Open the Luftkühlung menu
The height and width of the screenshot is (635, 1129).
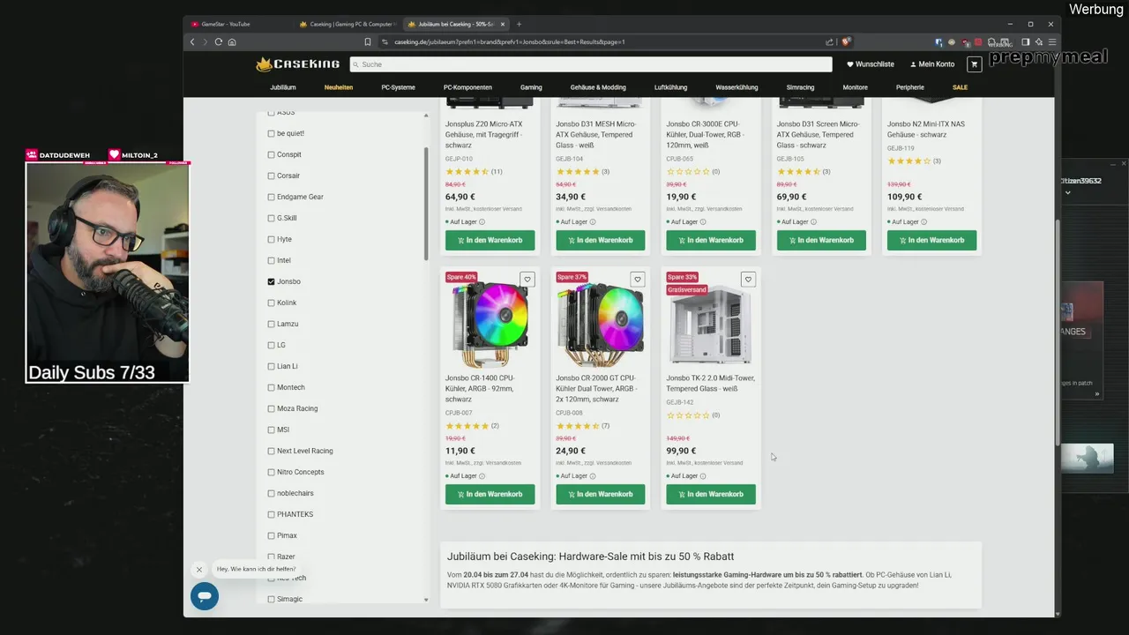670,87
